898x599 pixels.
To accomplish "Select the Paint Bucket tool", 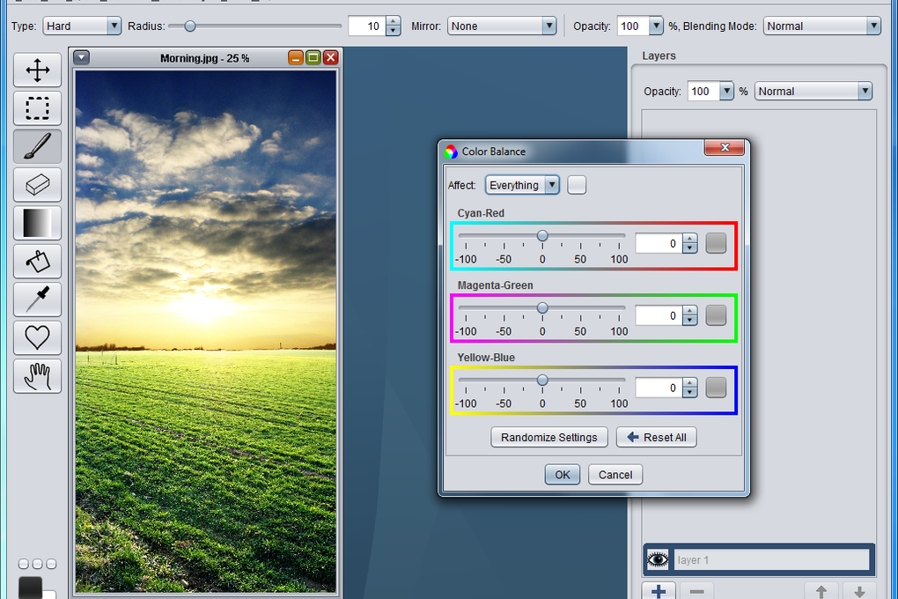I will 37,261.
